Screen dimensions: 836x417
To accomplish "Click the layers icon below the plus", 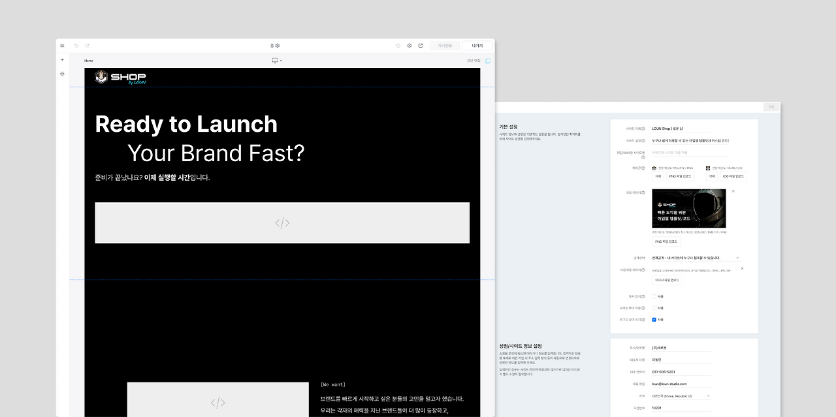I will [62, 74].
